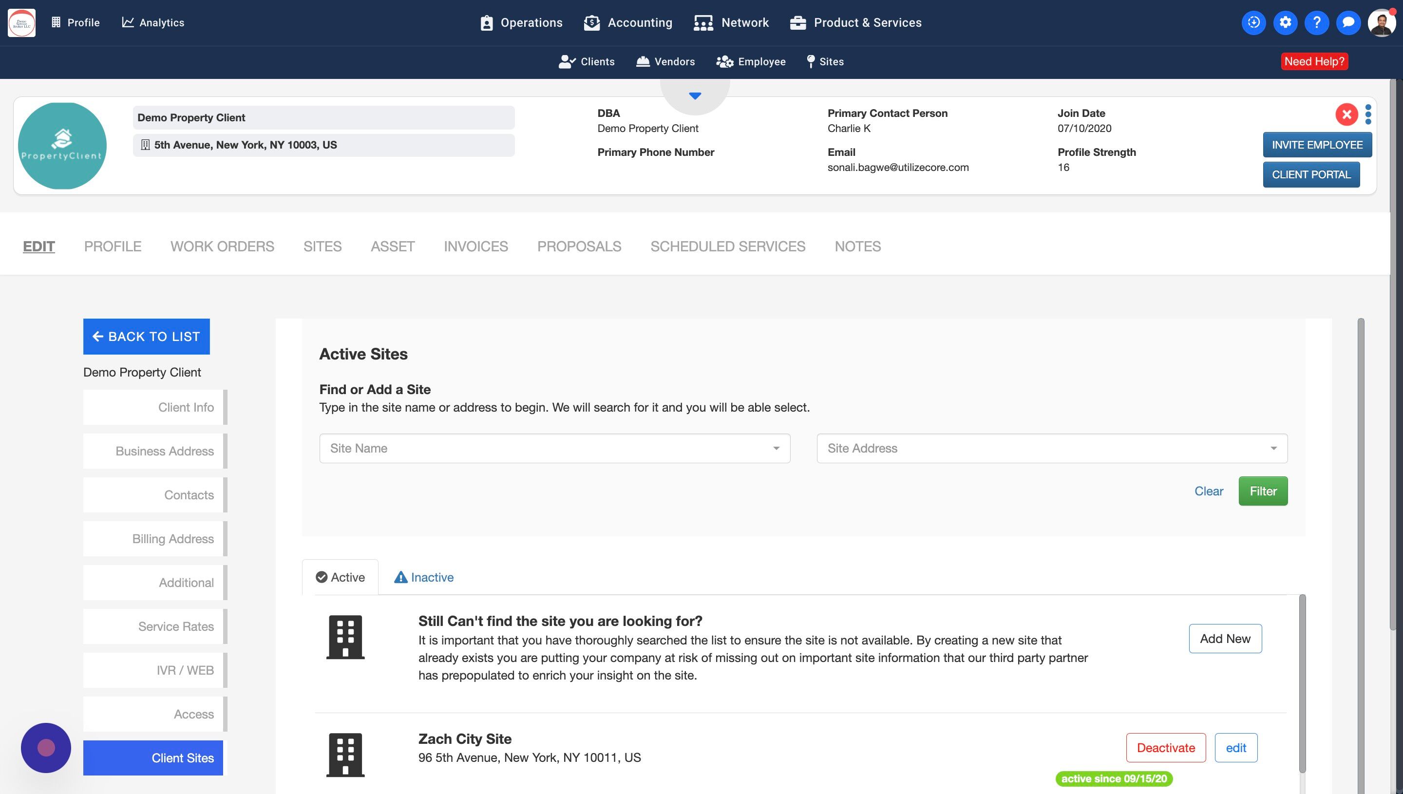
Task: Click the Clear filter link
Action: pyautogui.click(x=1208, y=491)
